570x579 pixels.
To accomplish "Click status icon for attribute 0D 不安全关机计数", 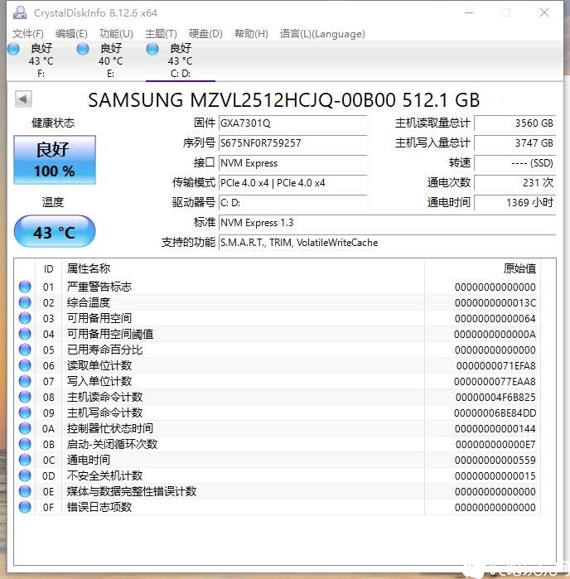I will point(25,475).
